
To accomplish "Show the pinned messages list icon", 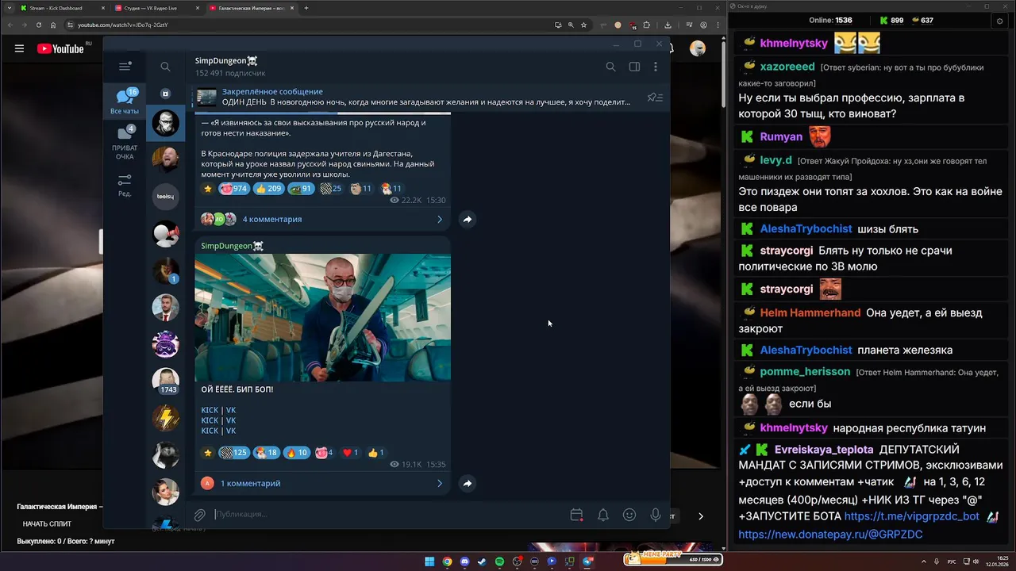I will (x=655, y=98).
